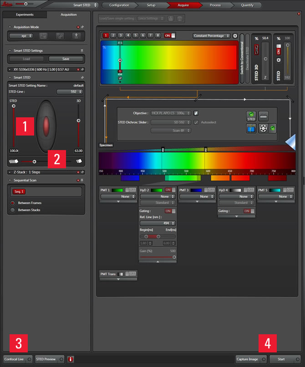Click the red info icon near STED Preview
The width and height of the screenshot is (305, 367).
coord(71,359)
